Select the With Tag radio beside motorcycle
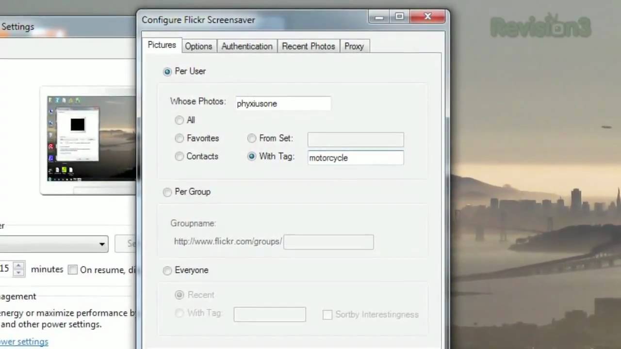This screenshot has height=349, width=621. point(251,157)
